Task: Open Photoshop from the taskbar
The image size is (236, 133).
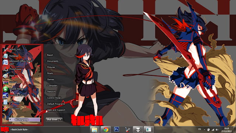Action: tap(117, 130)
